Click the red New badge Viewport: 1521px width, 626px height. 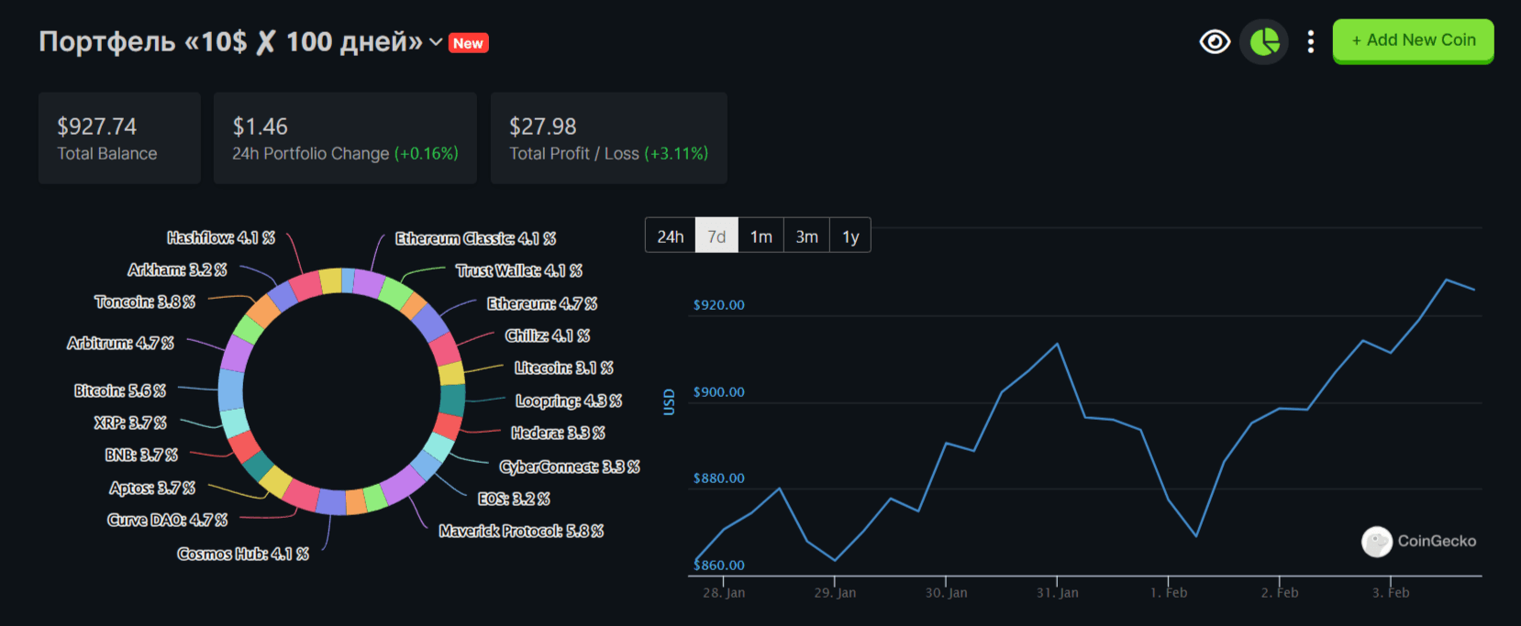(x=468, y=43)
